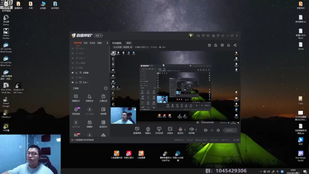309x174 pixels.
Task: Click the 多人连麦 download tool
Action: tap(90, 111)
